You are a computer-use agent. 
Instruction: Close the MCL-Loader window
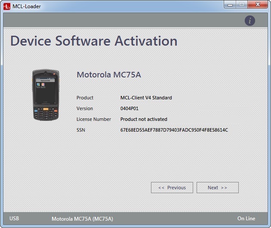pos(258,5)
